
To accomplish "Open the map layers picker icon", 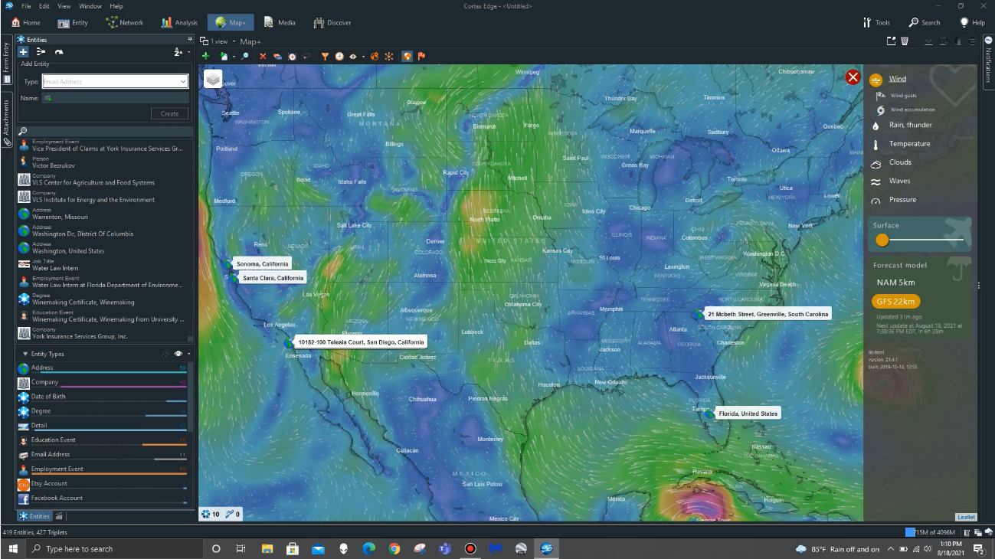I will click(x=214, y=79).
